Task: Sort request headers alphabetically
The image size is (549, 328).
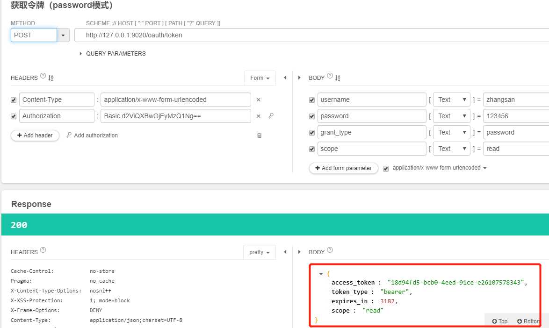Action: [51, 78]
